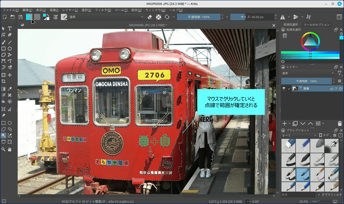Image resolution: width=344 pixels, height=204 pixels.
Task: Pick the Fill bucket tool
Action: pos(3,101)
